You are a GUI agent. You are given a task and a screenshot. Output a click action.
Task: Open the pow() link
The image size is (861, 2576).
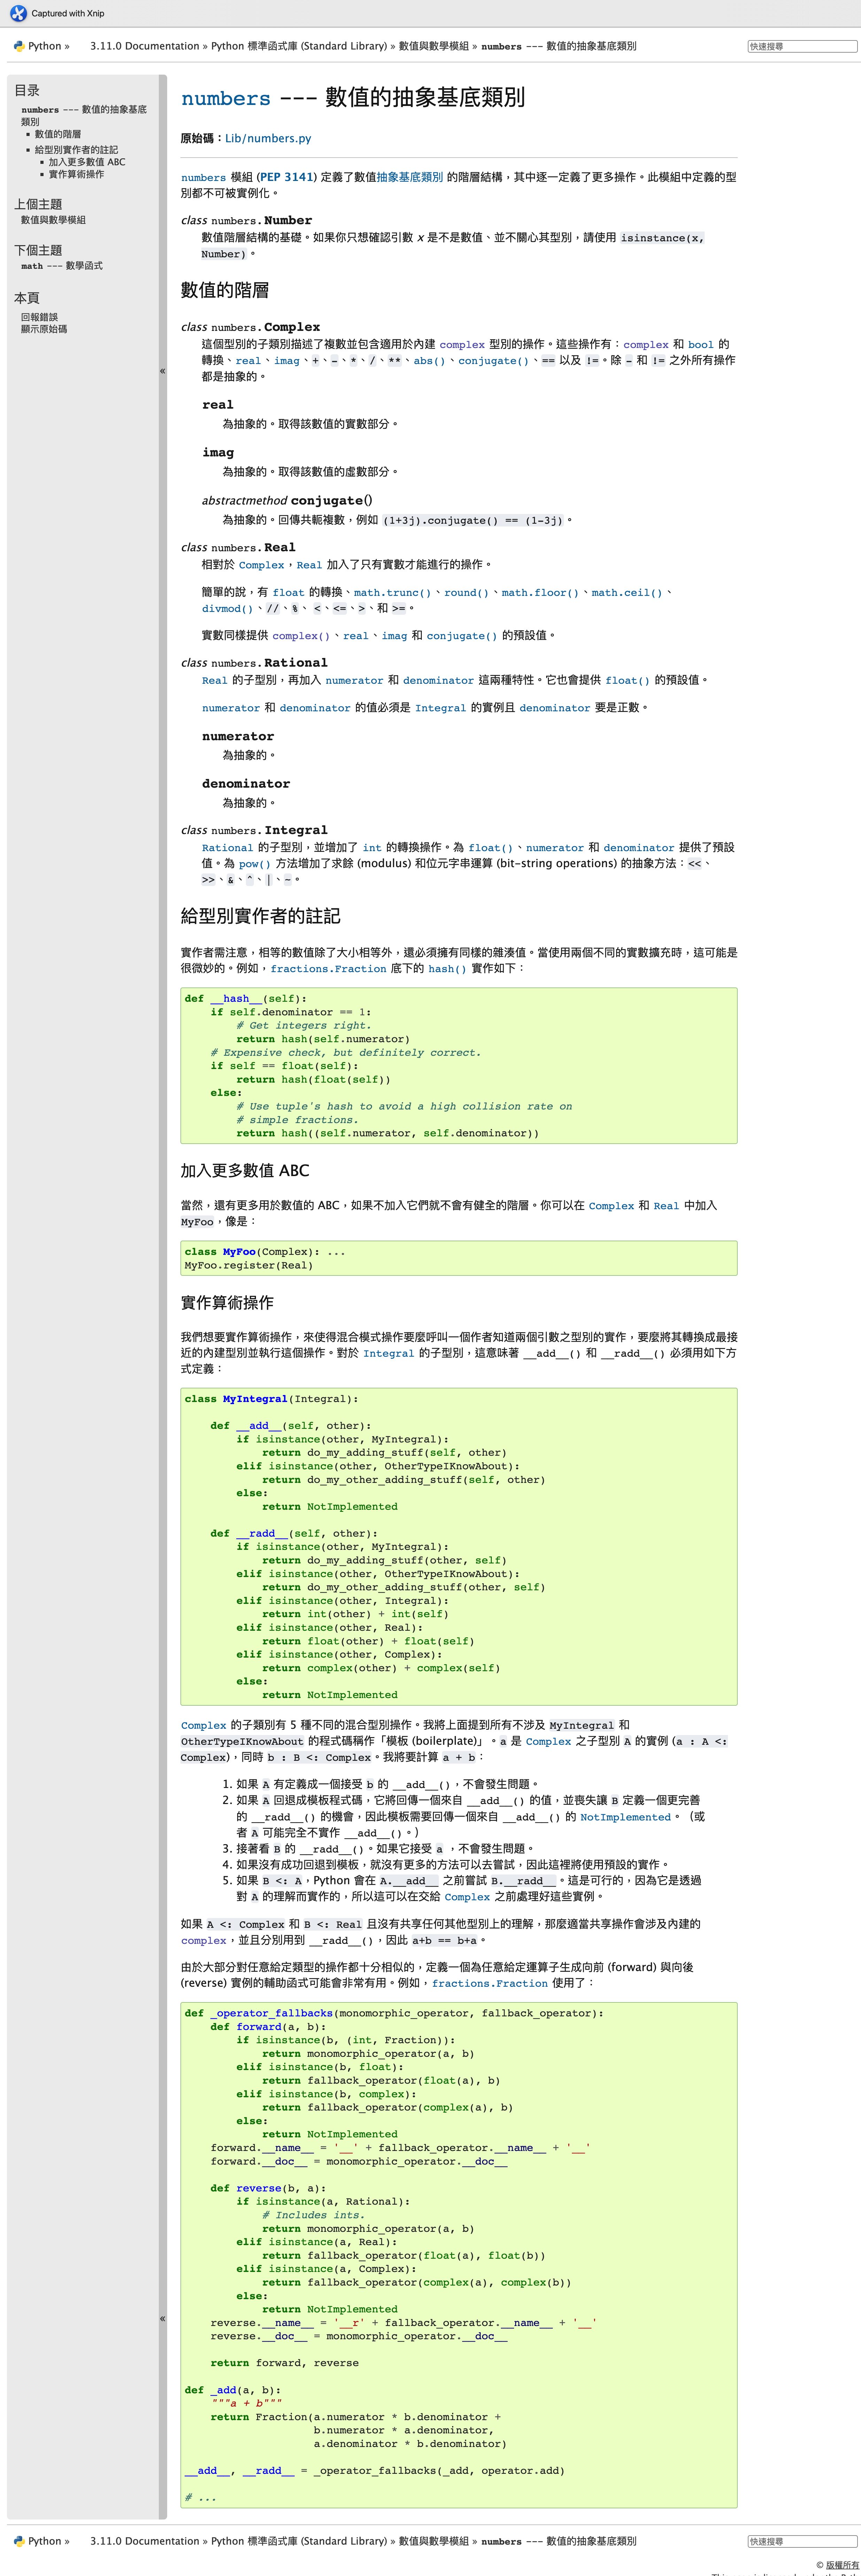[x=255, y=864]
